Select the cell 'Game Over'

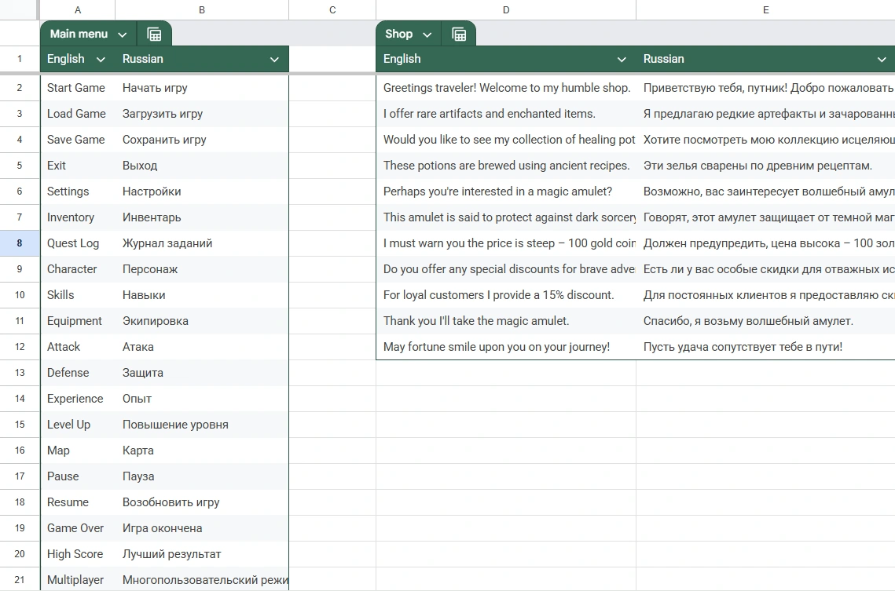coord(78,528)
